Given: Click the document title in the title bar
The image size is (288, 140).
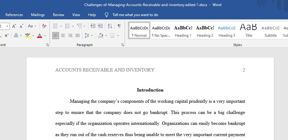Looking at the screenshot, I should [x=146, y=5].
